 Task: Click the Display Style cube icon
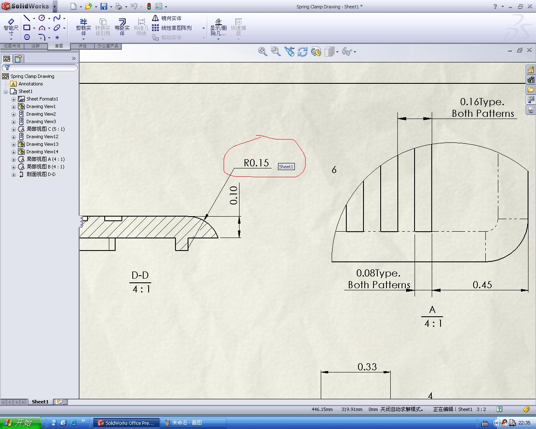[x=330, y=52]
